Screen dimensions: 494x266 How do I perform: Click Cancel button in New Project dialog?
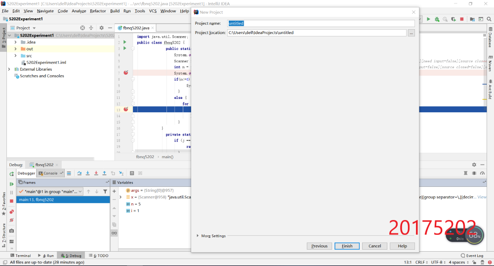(x=374, y=246)
